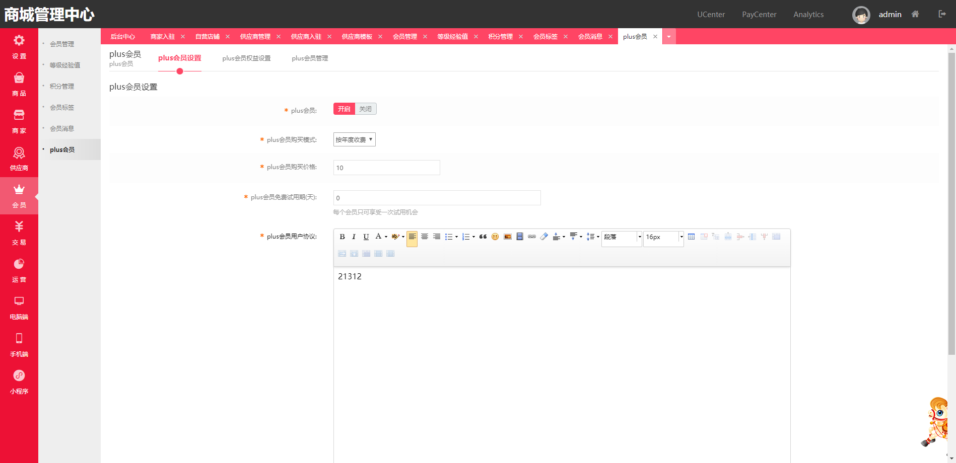956x463 pixels.
Task: Expand the line spacing dropdown arrow
Action: [598, 237]
